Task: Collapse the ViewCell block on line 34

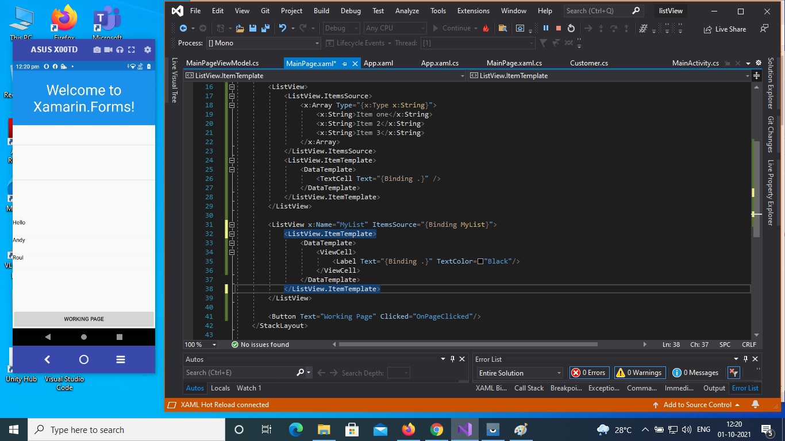Action: (x=232, y=252)
